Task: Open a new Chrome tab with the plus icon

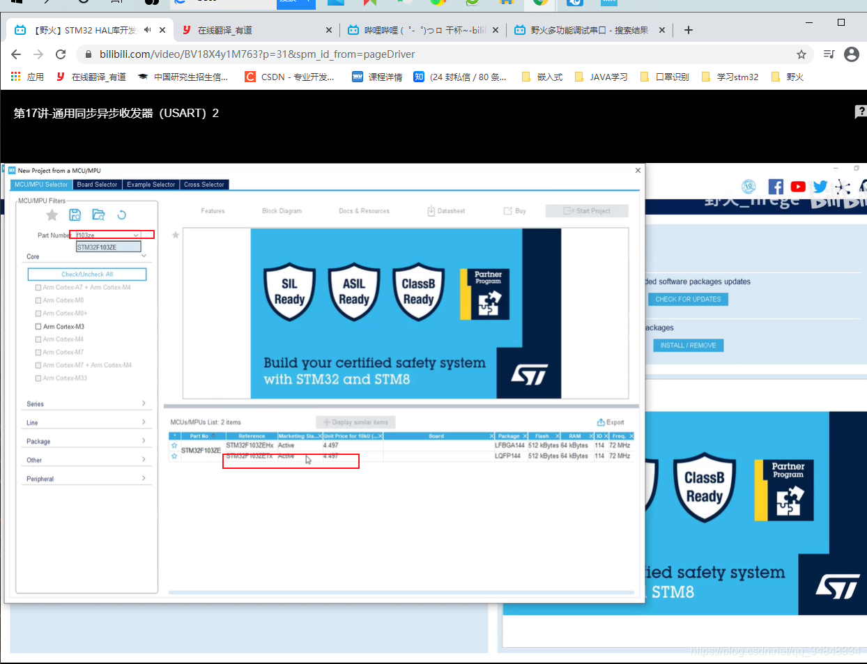Action: tap(689, 30)
